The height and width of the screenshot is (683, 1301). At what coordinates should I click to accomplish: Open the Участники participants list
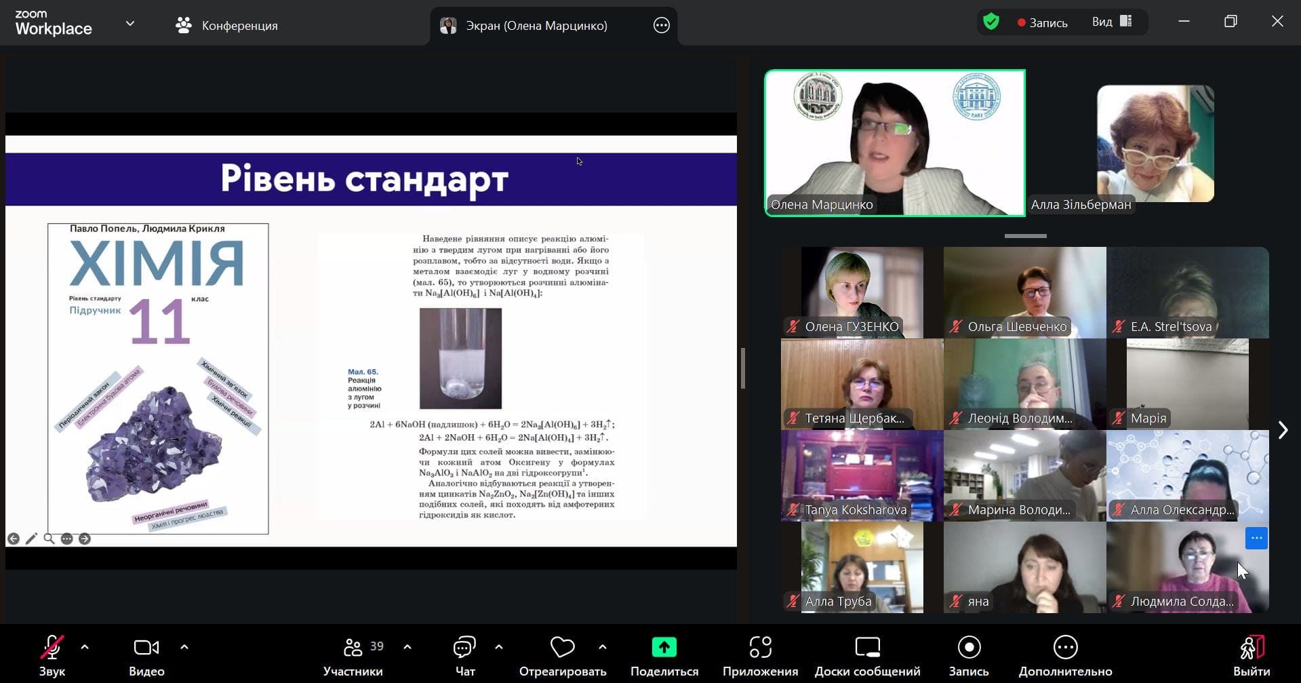pyautogui.click(x=353, y=648)
